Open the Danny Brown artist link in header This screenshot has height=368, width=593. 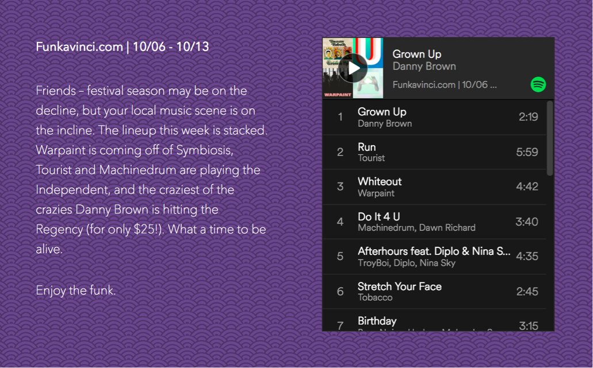tap(424, 67)
